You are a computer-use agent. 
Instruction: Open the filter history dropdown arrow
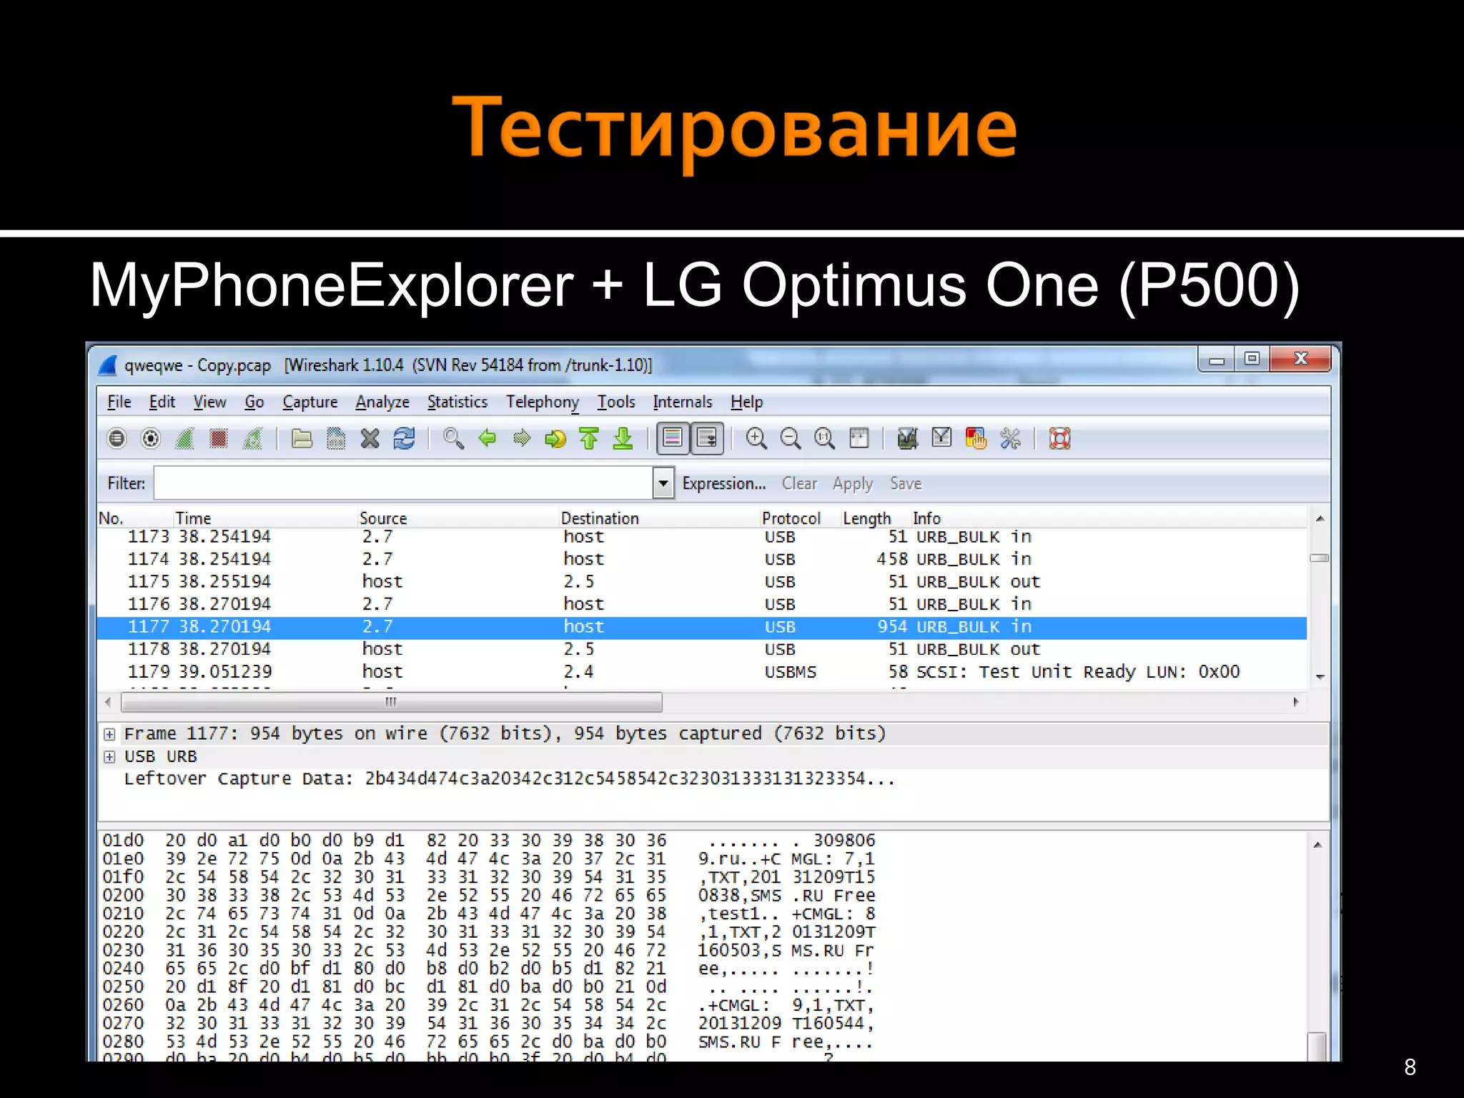click(x=663, y=483)
